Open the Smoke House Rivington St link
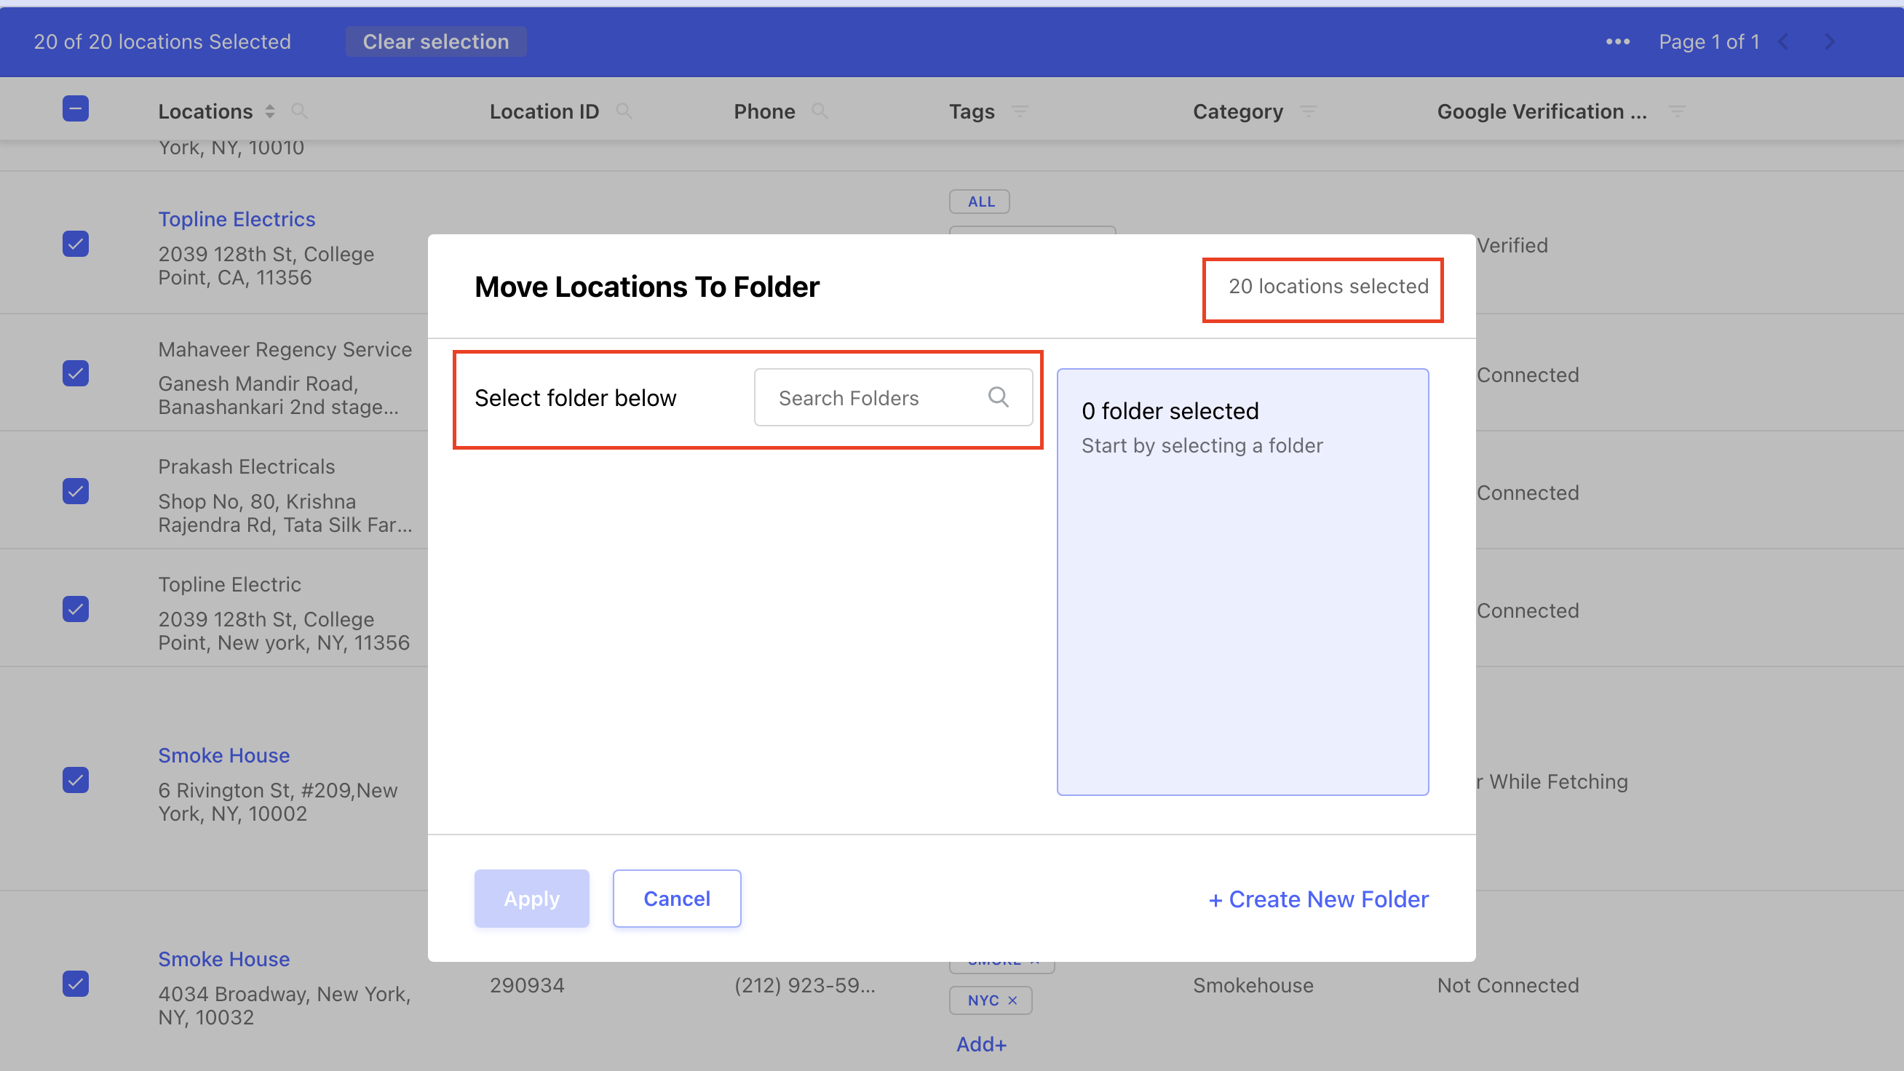1904x1071 pixels. tap(223, 755)
